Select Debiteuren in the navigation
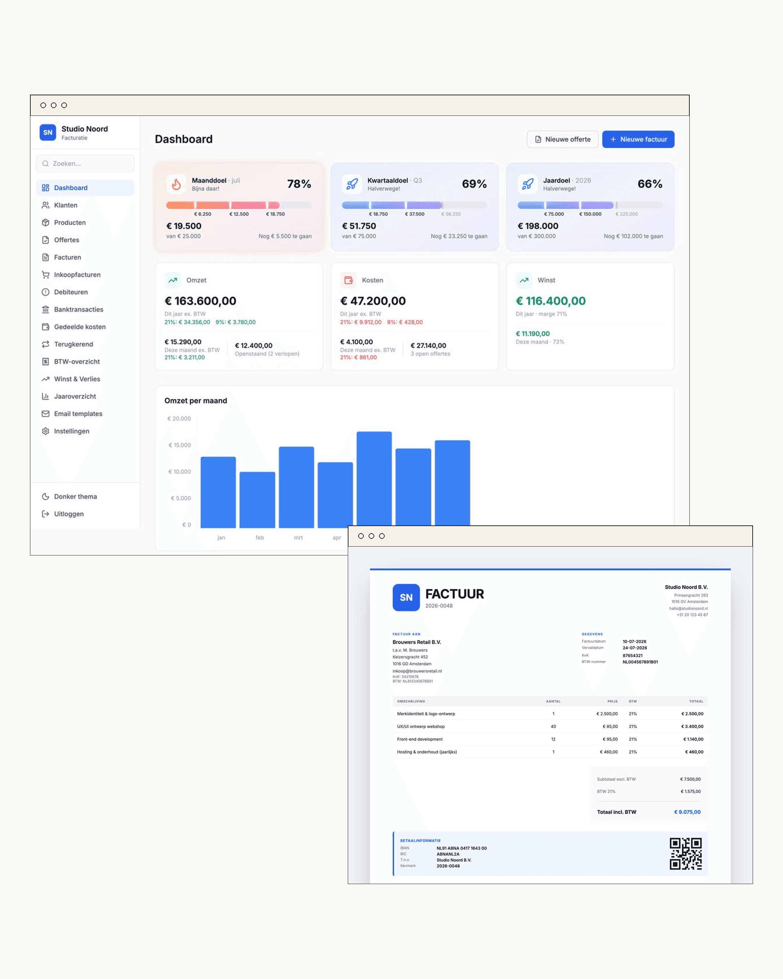This screenshot has width=783, height=979. click(85, 292)
